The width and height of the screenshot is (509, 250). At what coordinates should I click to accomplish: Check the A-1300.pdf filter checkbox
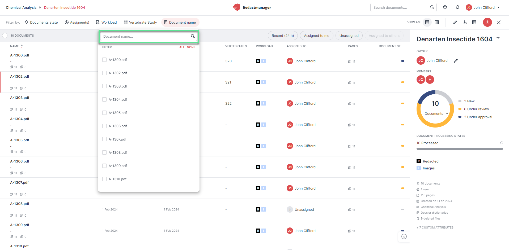click(104, 60)
